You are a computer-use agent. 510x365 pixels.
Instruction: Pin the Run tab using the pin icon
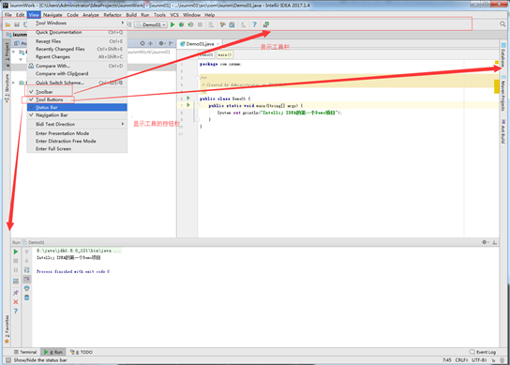[x=16, y=293]
